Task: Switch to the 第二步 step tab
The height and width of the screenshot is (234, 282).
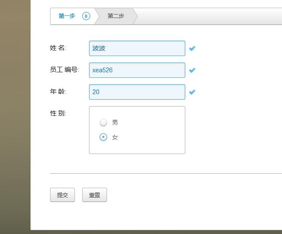Action: coord(116,16)
